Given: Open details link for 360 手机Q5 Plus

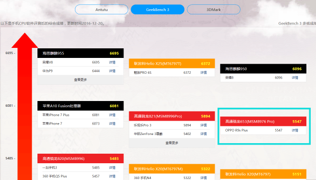Looking at the screenshot, I should [x=112, y=176].
